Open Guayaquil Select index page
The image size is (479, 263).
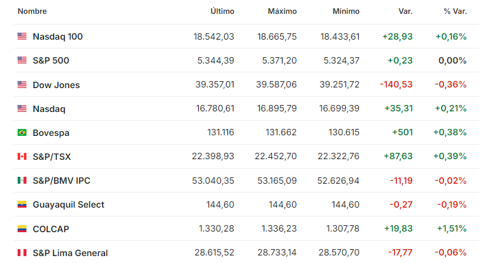pos(69,204)
